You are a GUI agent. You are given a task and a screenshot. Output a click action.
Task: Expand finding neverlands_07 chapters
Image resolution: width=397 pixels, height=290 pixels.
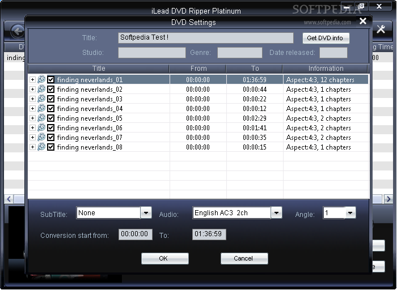pos(32,137)
